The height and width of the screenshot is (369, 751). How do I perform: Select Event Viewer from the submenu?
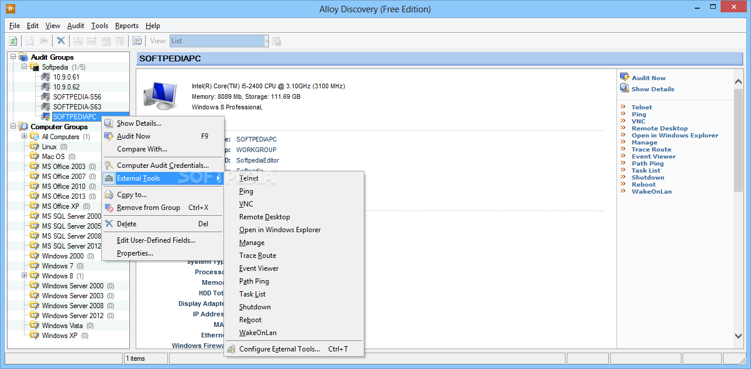(x=259, y=268)
